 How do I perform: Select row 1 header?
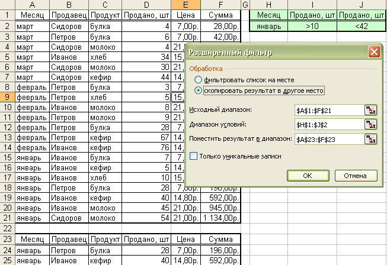point(7,15)
